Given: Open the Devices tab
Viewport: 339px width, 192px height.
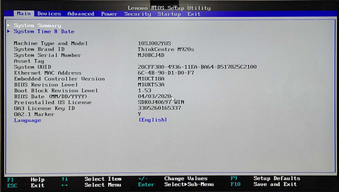Looking at the screenshot, I should (x=49, y=14).
